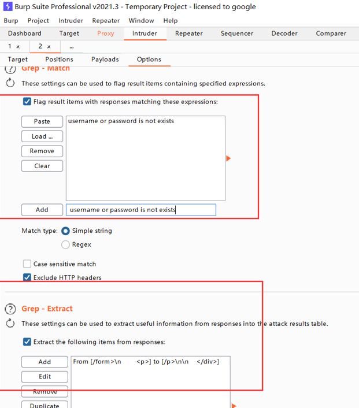Switch to the top-level Target tab

coord(69,34)
